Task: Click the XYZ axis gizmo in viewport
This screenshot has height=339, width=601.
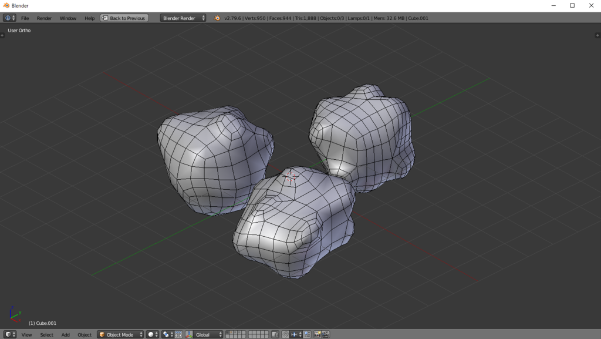Action: pyautogui.click(x=15, y=314)
